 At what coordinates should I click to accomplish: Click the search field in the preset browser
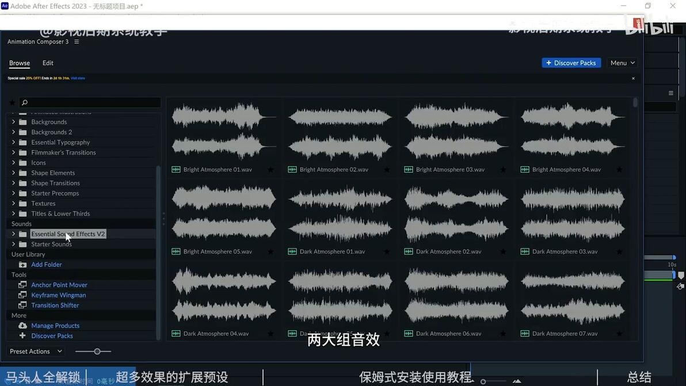pos(90,102)
